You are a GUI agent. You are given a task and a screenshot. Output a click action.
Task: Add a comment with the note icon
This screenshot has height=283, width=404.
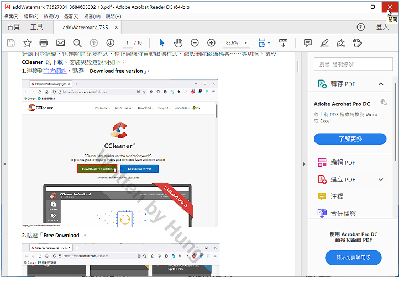pos(308,42)
